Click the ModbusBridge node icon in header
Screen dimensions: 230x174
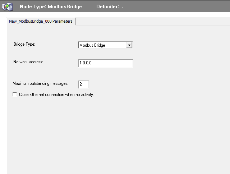pos(7,7)
